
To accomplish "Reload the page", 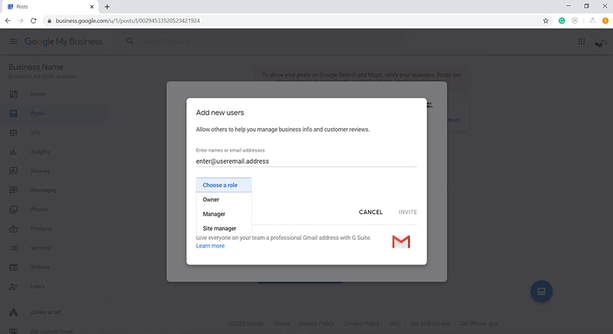I will [x=34, y=20].
